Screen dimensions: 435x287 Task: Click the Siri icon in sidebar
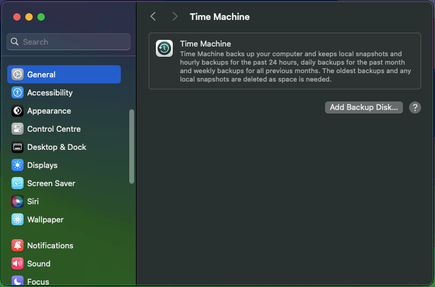coord(18,201)
